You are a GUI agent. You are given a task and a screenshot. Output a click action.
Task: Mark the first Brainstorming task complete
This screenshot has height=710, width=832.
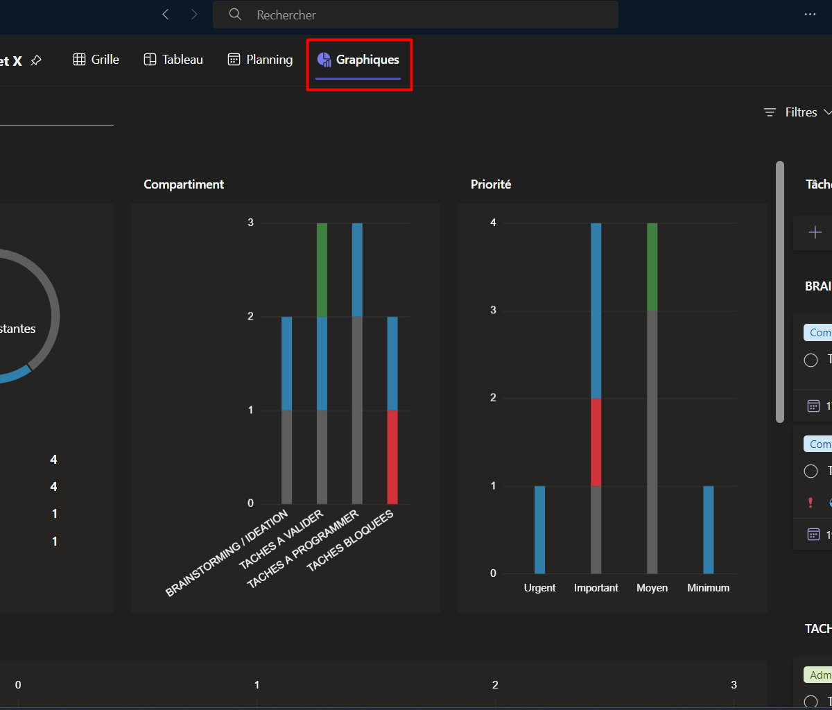(x=811, y=360)
